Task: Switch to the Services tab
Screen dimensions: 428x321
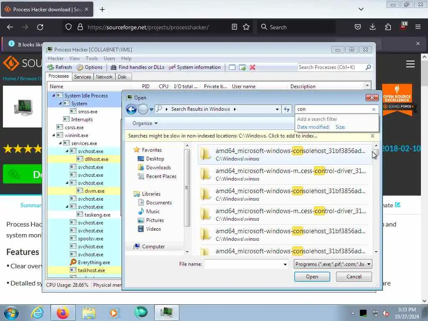Action: (x=82, y=77)
